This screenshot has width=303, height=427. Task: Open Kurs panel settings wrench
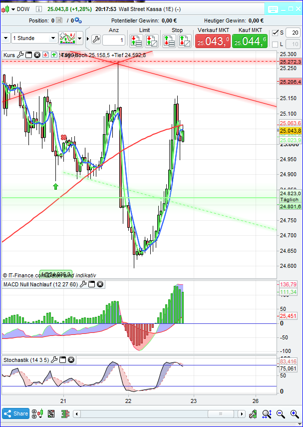click(x=20, y=55)
